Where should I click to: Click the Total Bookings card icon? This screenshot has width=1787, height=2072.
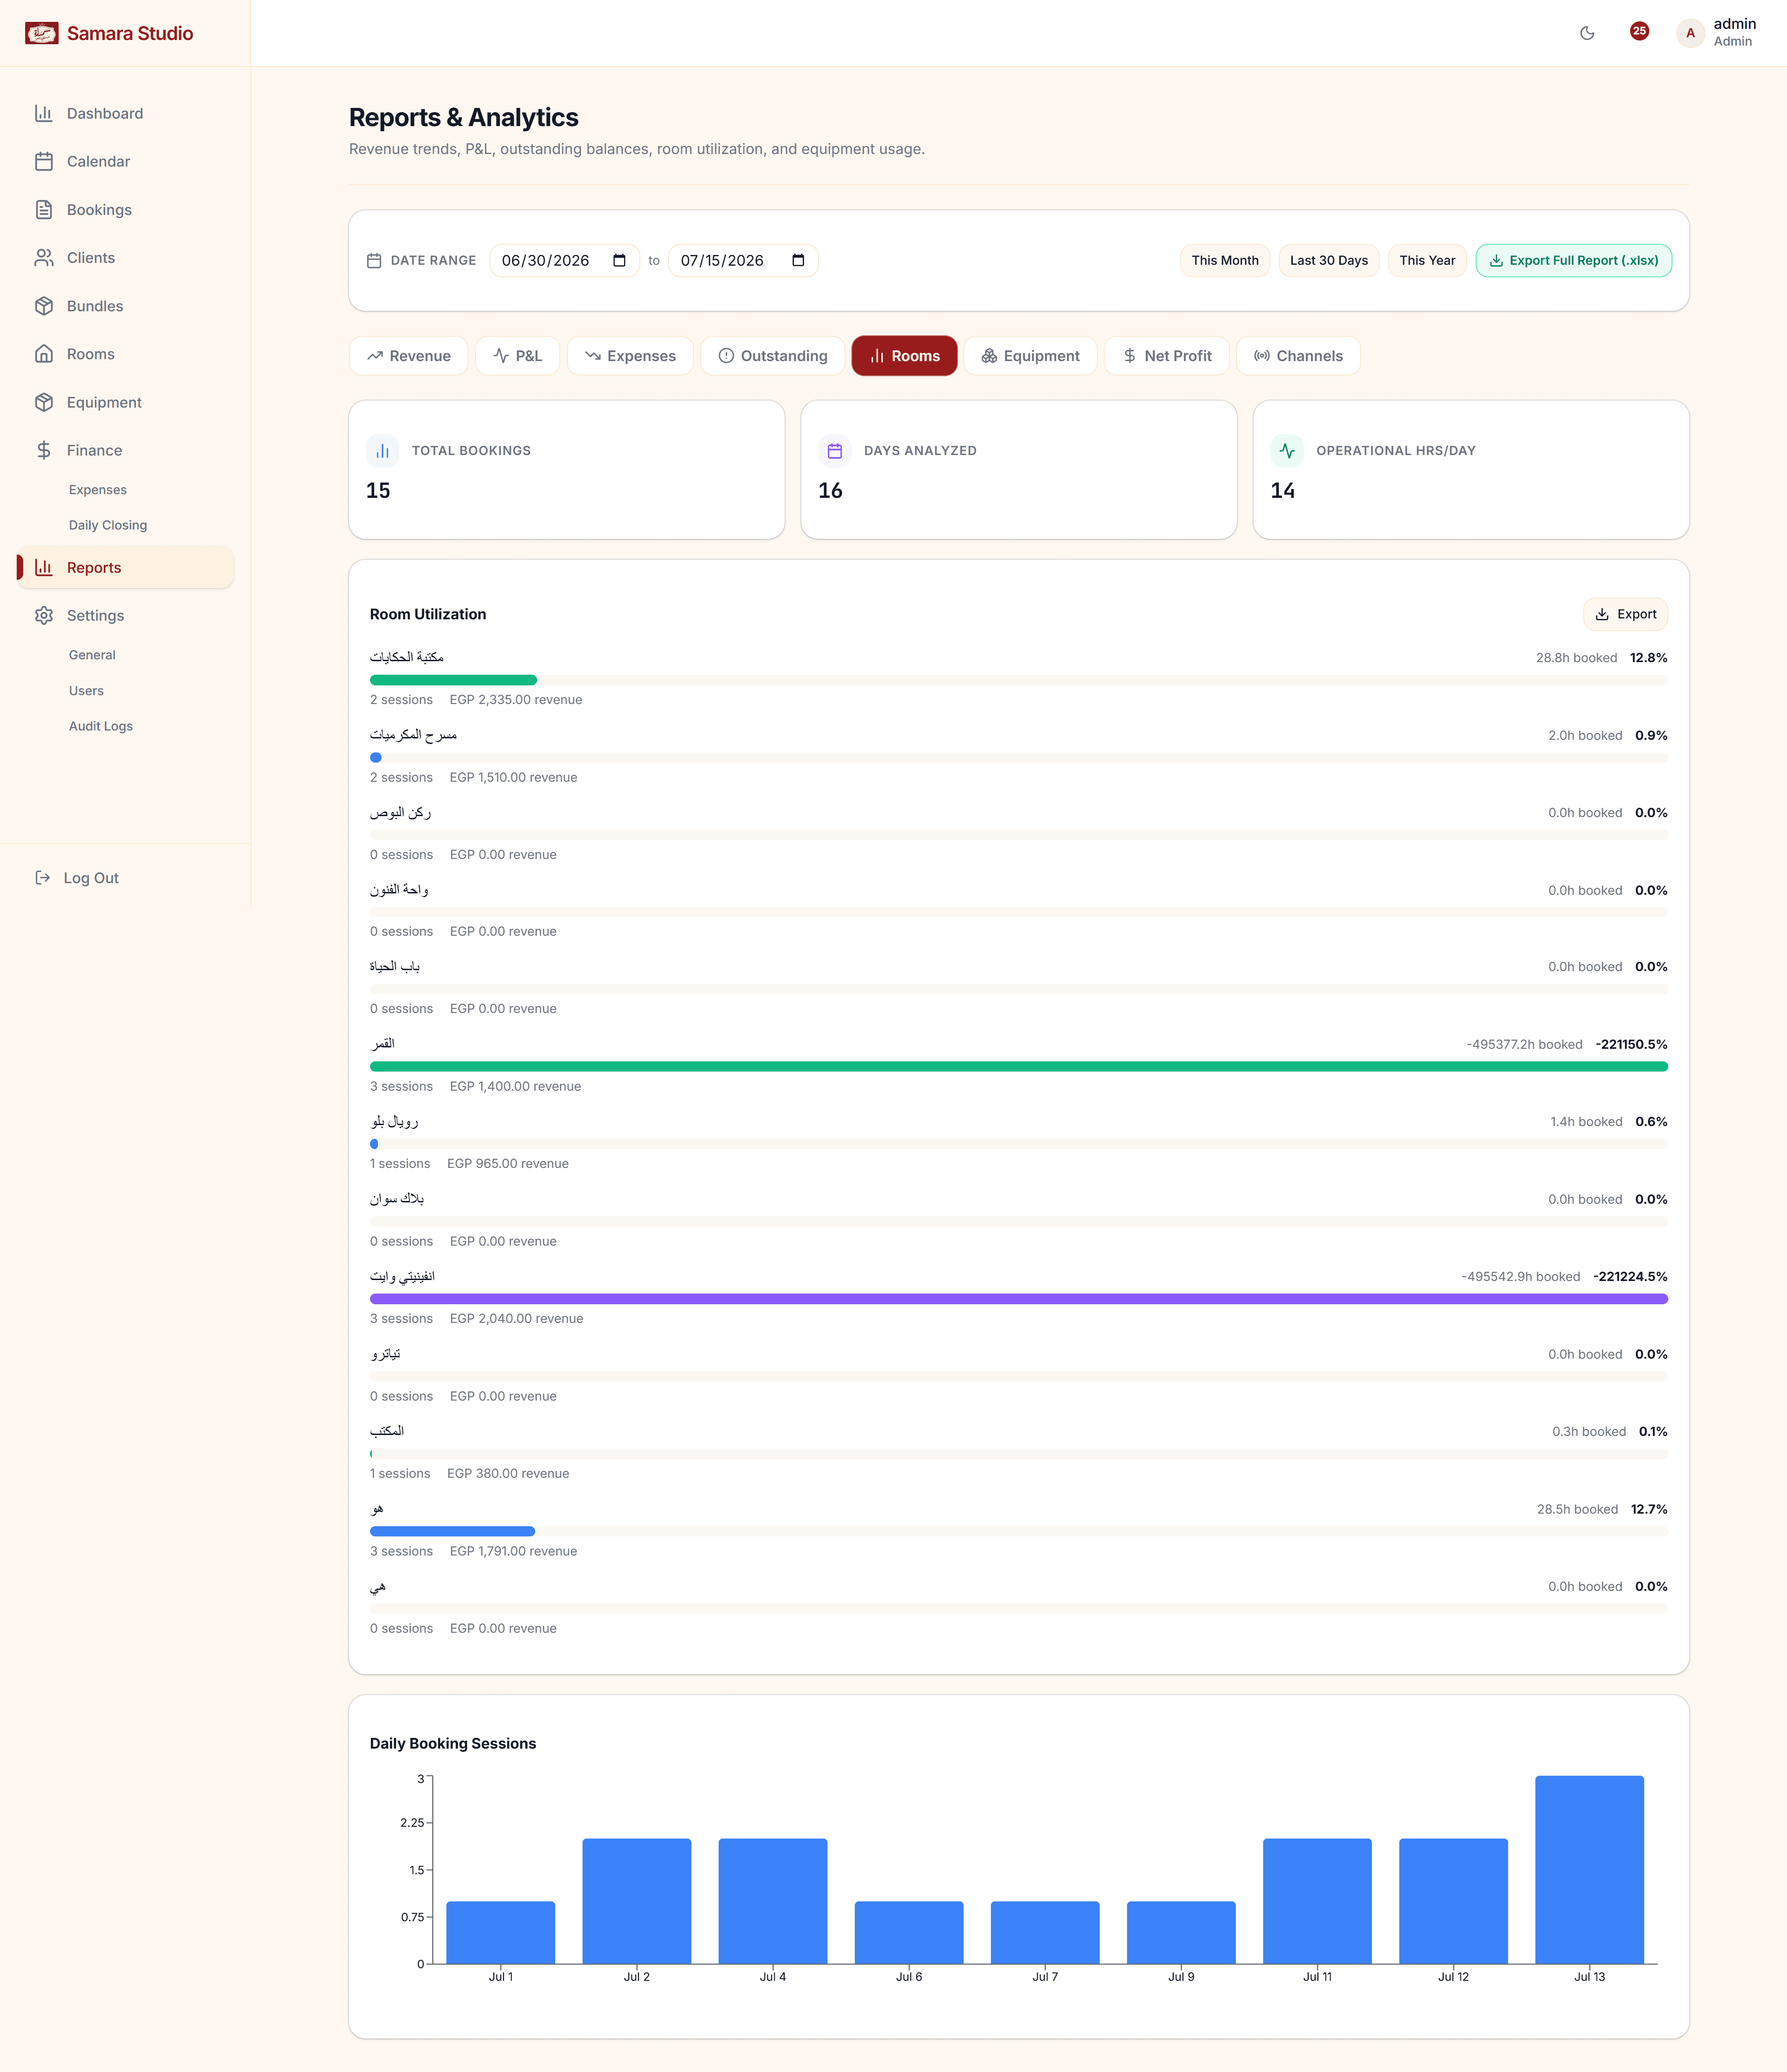383,451
